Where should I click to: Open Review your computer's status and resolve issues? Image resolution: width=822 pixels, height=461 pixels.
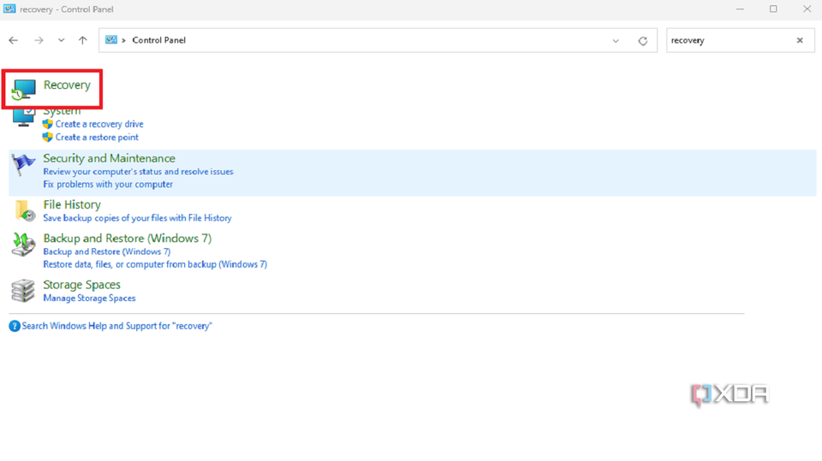[139, 172]
